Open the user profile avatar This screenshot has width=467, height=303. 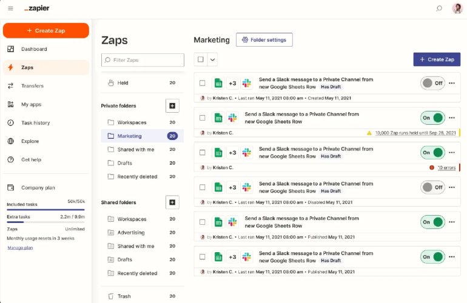457,8
